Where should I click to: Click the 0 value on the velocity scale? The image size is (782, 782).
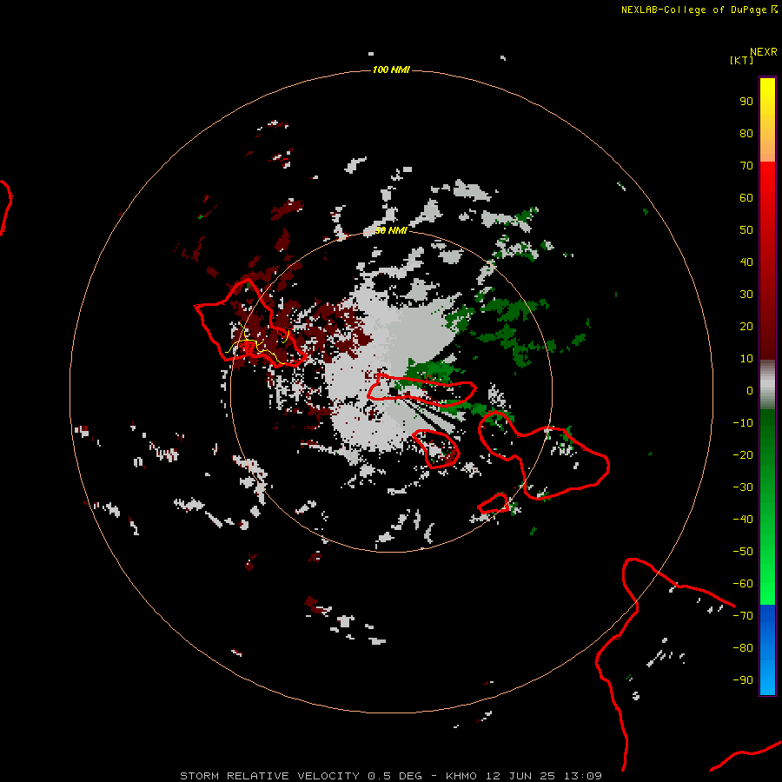[750, 390]
